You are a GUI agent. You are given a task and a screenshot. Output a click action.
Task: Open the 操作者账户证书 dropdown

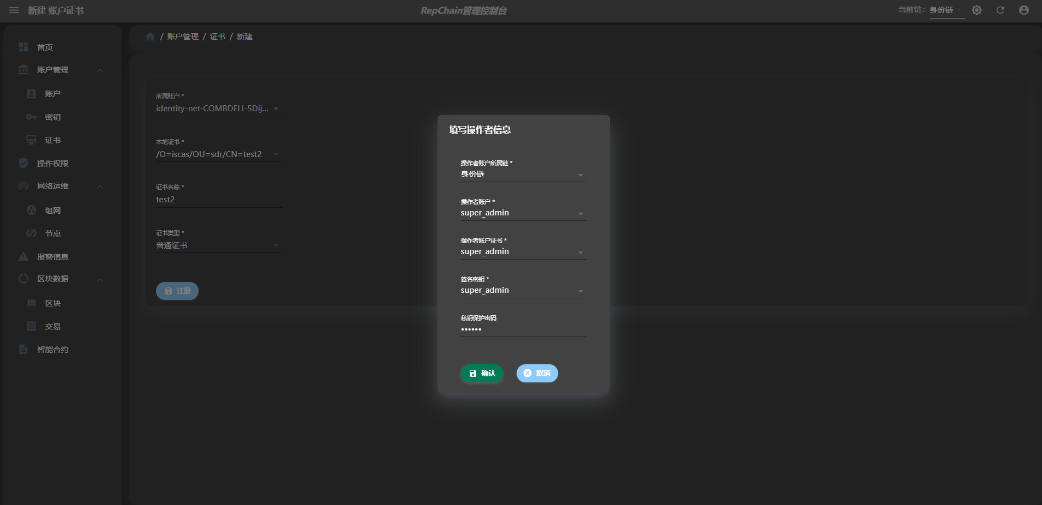click(x=523, y=252)
